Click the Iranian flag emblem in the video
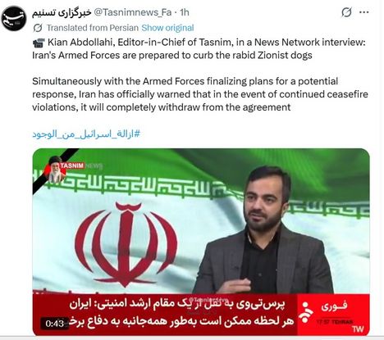The image size is (384, 340). pos(126,244)
